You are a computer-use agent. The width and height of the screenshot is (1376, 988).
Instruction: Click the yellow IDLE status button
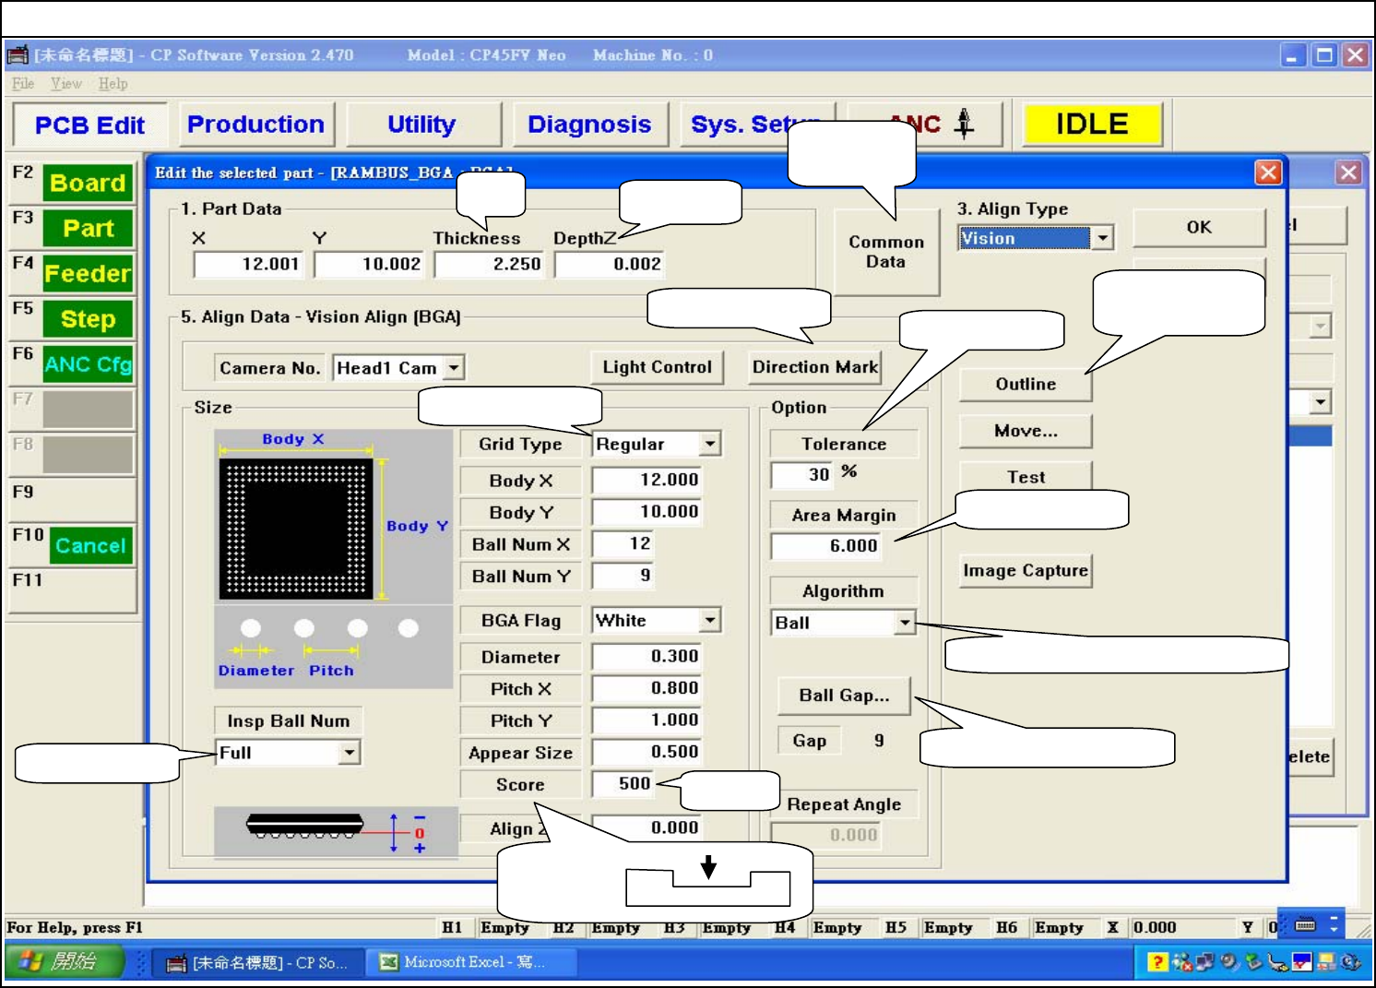click(1092, 125)
